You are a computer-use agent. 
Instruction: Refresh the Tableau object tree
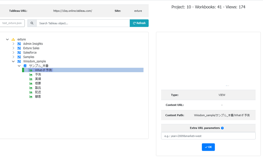139,23
